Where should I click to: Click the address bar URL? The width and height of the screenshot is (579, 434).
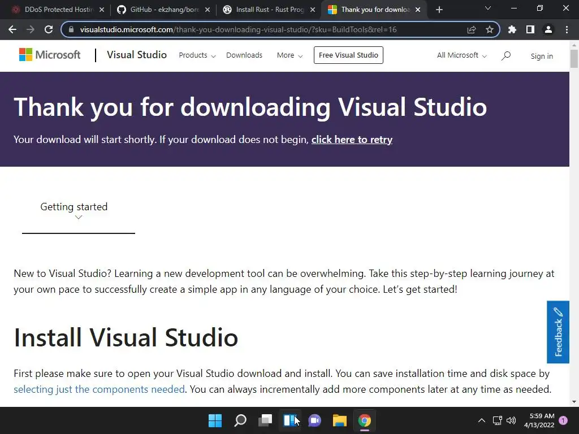point(238,29)
